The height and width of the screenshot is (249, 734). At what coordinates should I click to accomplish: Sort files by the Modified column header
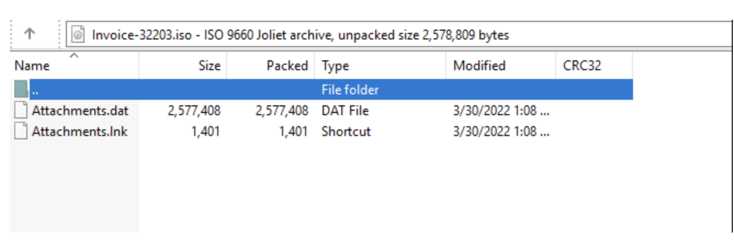coord(501,66)
